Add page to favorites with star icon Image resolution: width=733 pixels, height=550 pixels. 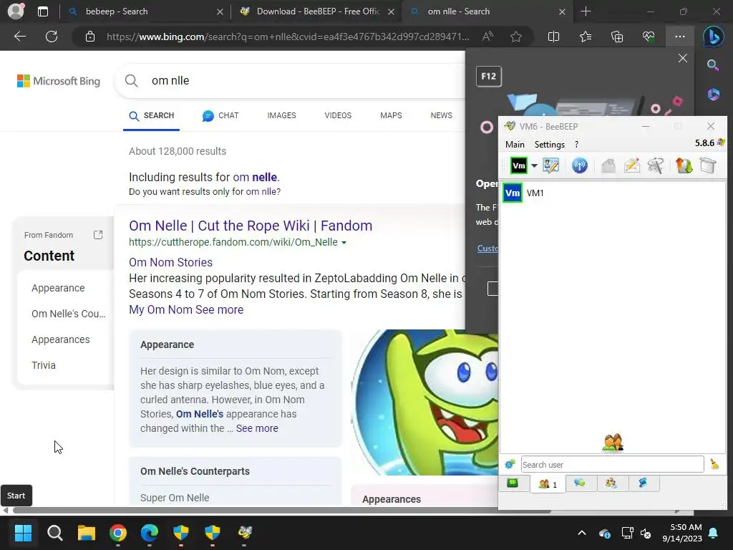tap(516, 37)
